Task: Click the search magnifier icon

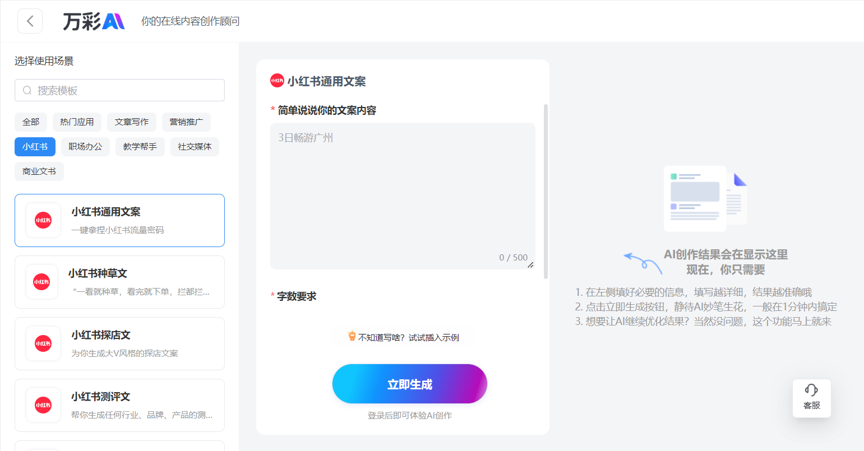Action: pos(27,90)
